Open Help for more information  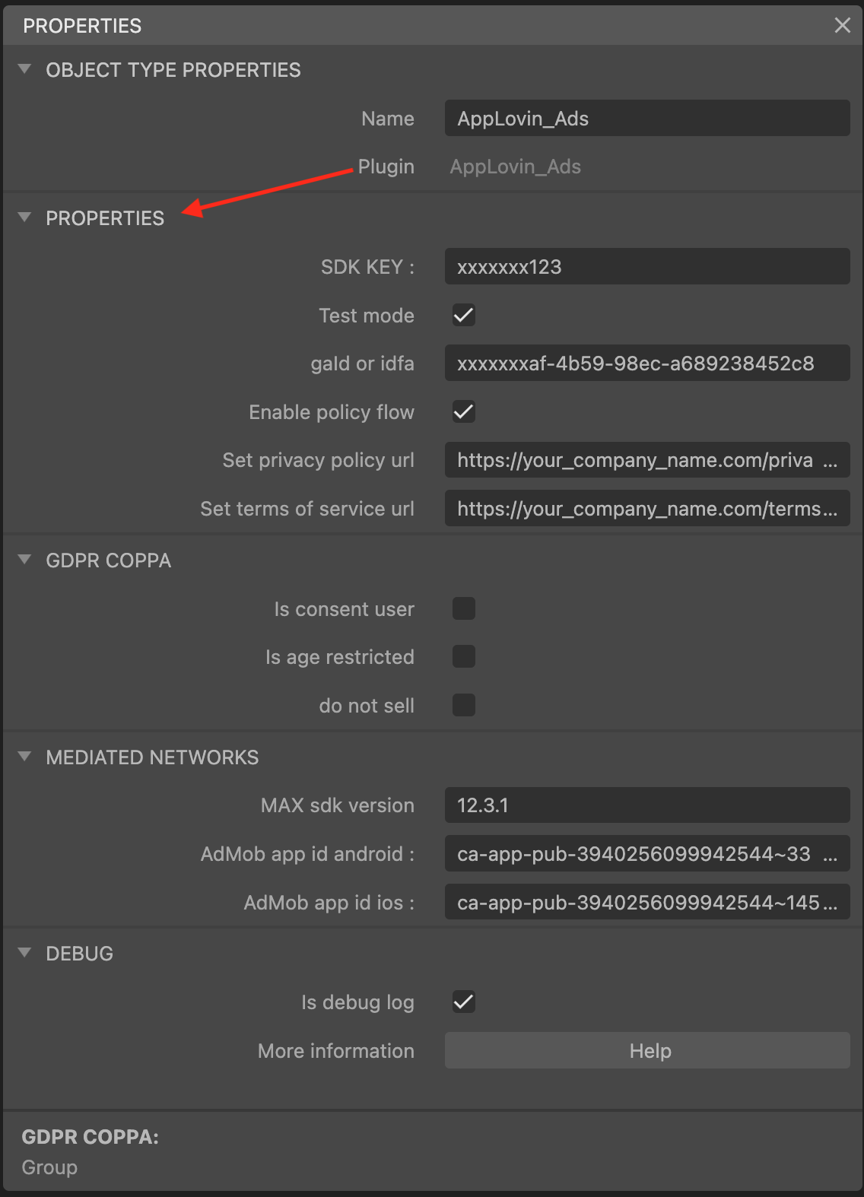pos(646,1050)
